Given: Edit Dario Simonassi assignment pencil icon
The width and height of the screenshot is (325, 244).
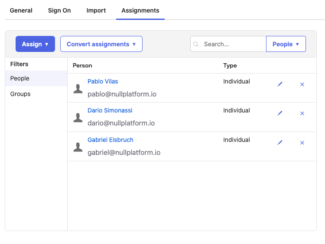Looking at the screenshot, I should 280,113.
